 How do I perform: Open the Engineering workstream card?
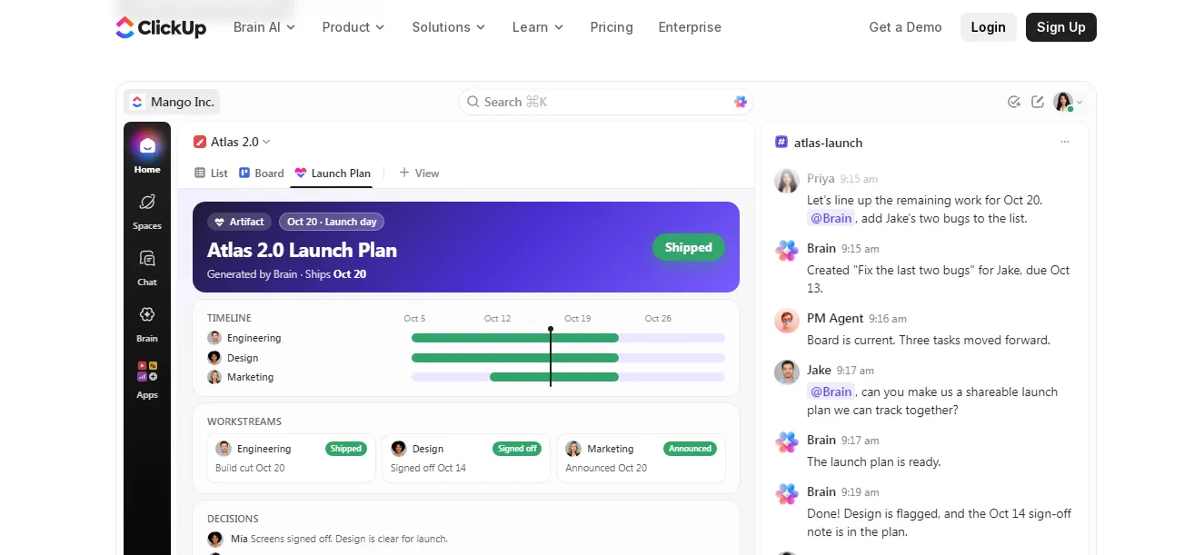292,458
